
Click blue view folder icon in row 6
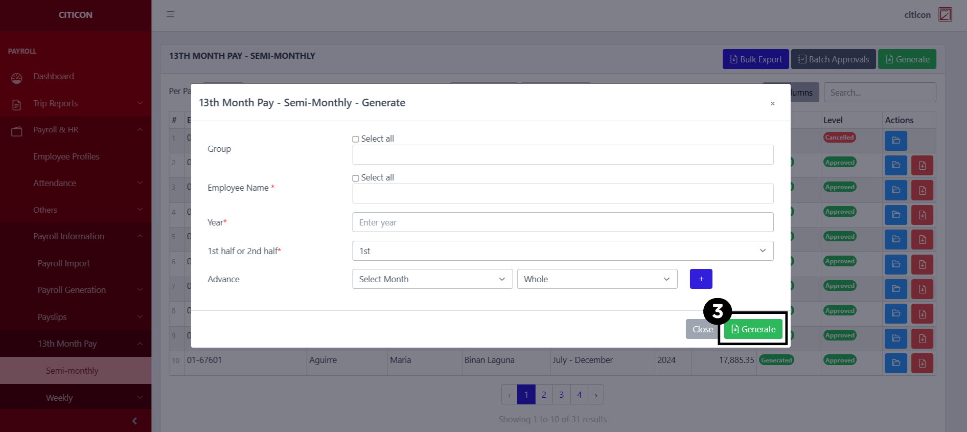pyautogui.click(x=896, y=264)
